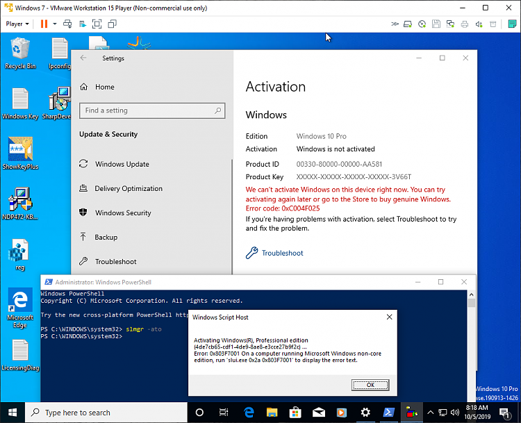The image size is (521, 423).
Task: Open the Player menu
Action: tap(17, 24)
